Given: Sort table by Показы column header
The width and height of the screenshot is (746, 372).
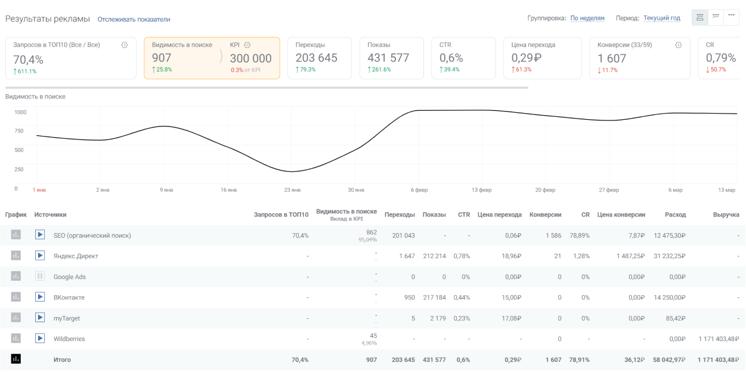Looking at the screenshot, I should [434, 215].
